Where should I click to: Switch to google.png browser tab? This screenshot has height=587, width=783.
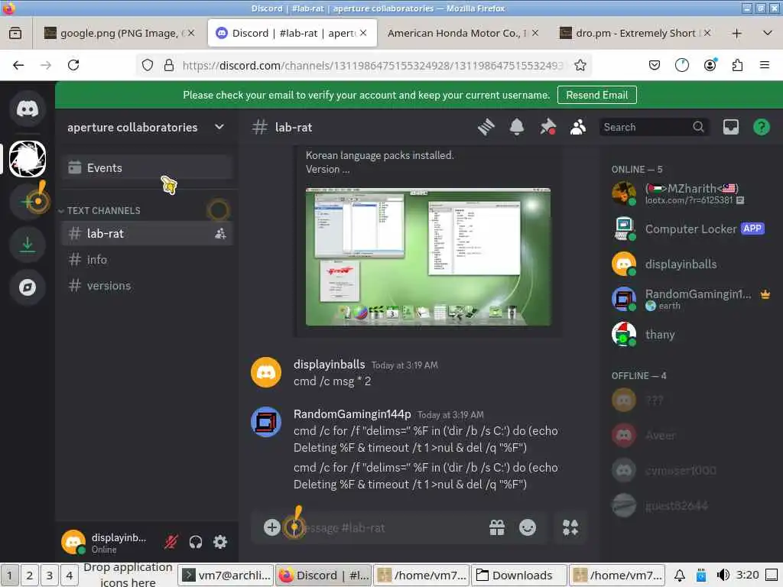[119, 33]
